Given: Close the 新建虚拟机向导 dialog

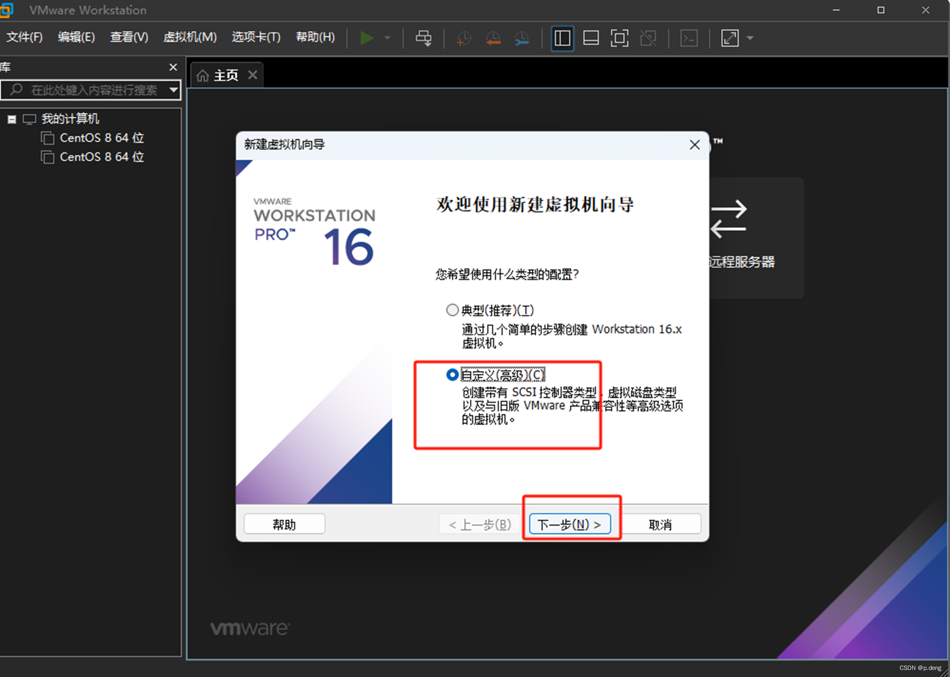Looking at the screenshot, I should pos(694,145).
